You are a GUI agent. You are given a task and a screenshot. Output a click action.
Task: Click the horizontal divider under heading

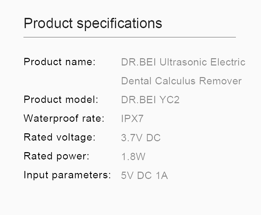[130, 37]
